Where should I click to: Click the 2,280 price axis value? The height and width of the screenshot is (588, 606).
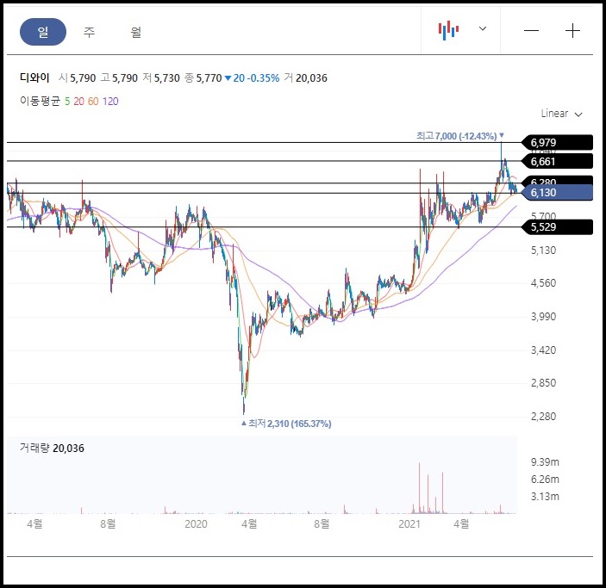[543, 416]
